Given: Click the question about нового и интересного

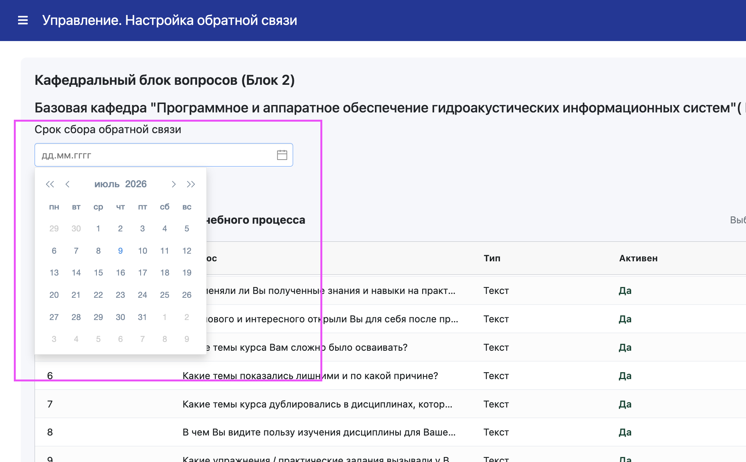Looking at the screenshot, I should (x=333, y=319).
